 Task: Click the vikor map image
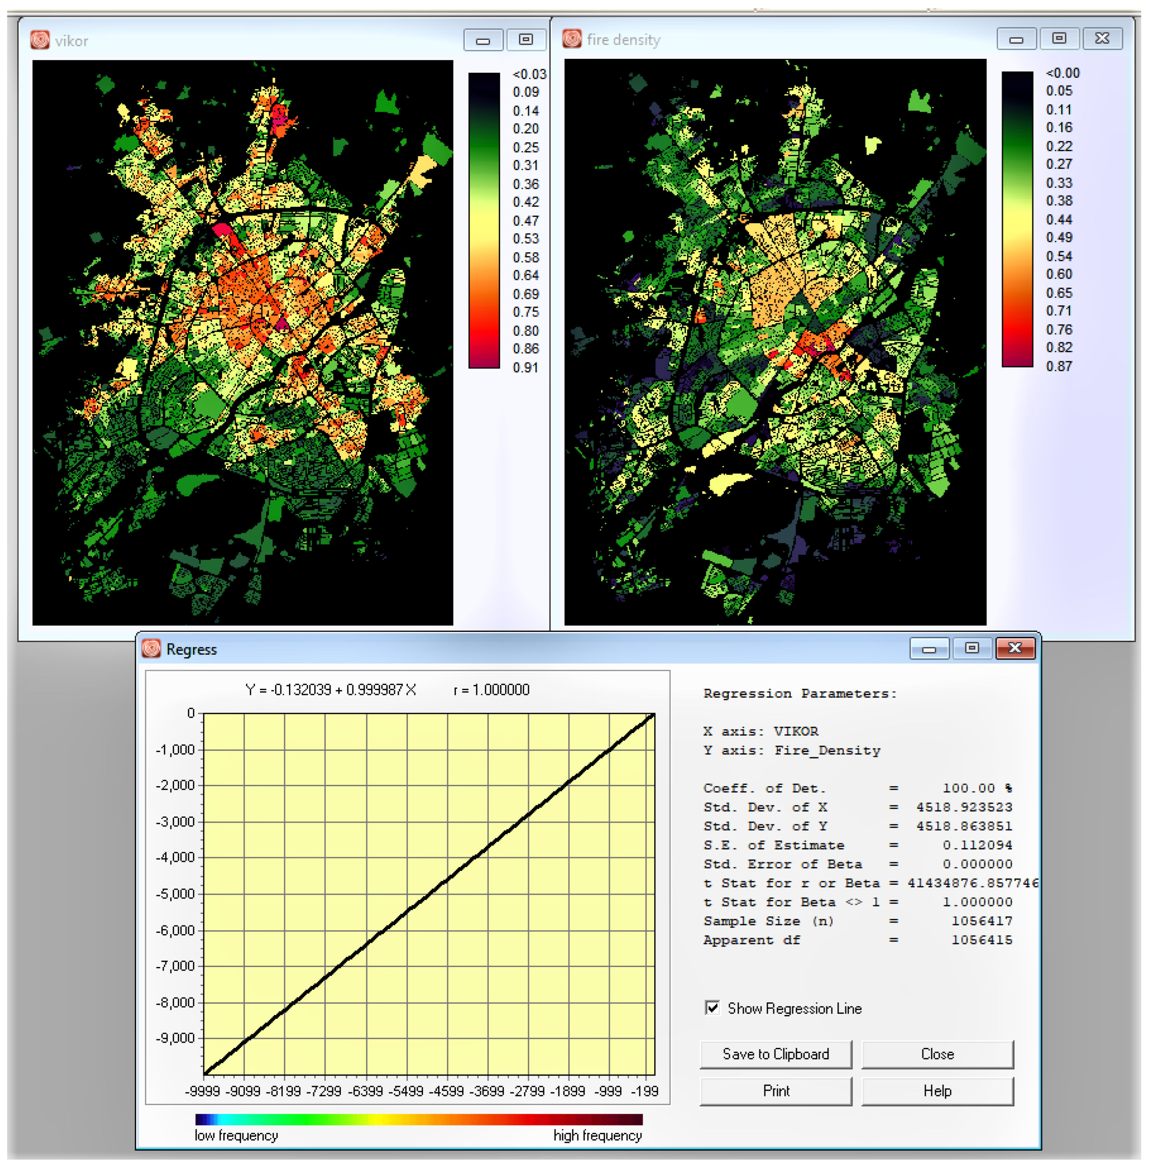click(x=242, y=342)
